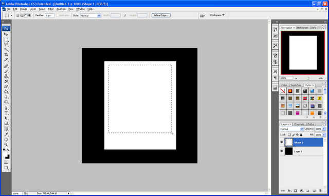Open the tool preset picker arrow
329x196 pixels.
click(11, 15)
